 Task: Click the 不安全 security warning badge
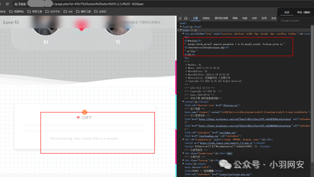(x=20, y=4)
